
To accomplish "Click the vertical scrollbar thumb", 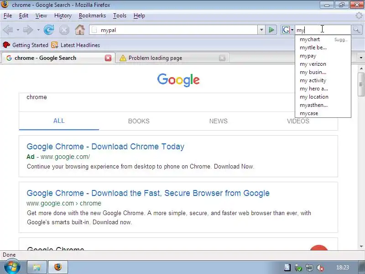I will tap(361, 84).
